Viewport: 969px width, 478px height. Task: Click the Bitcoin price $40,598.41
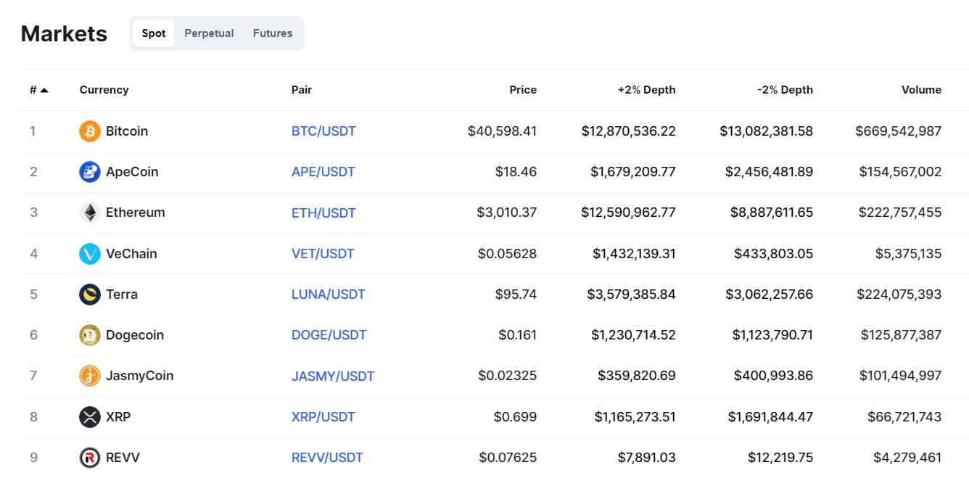[502, 131]
